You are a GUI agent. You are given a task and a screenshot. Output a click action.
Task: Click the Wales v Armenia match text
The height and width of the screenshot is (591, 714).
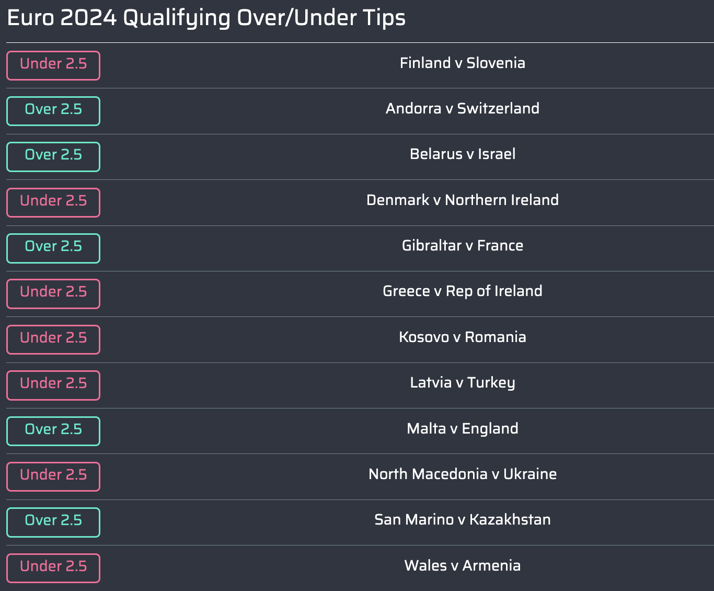(463, 565)
